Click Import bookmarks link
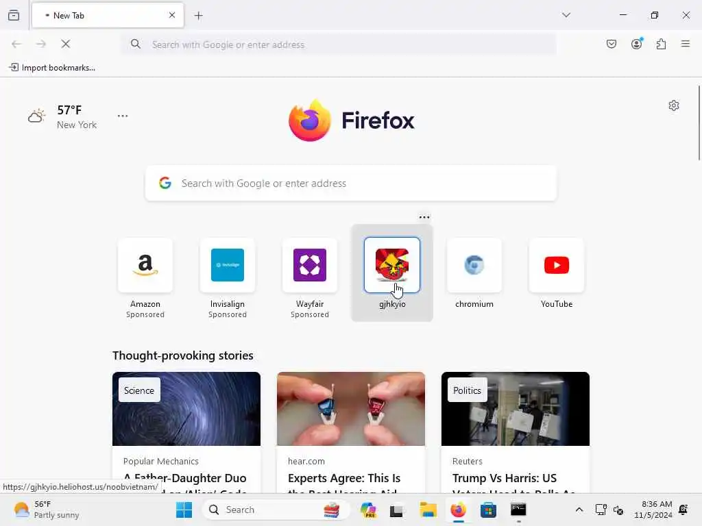The image size is (702, 526). [52, 68]
